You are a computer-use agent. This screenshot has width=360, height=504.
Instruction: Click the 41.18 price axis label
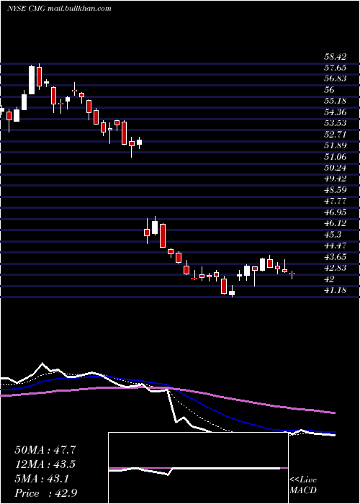click(335, 289)
